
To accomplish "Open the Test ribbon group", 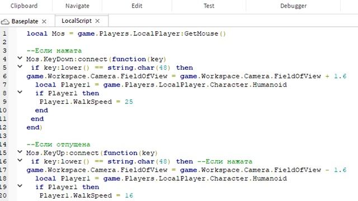I will [209, 6].
